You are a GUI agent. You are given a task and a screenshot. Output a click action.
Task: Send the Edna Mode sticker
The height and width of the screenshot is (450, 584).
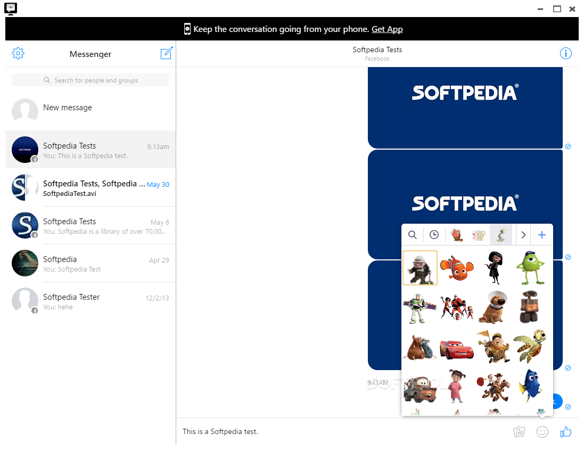pyautogui.click(x=494, y=268)
